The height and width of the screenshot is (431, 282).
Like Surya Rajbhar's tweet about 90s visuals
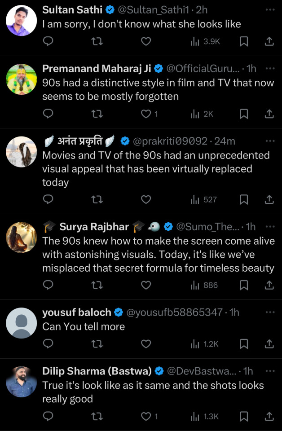point(146,285)
